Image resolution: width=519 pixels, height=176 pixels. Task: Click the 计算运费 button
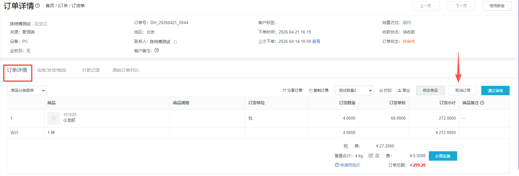(443, 156)
